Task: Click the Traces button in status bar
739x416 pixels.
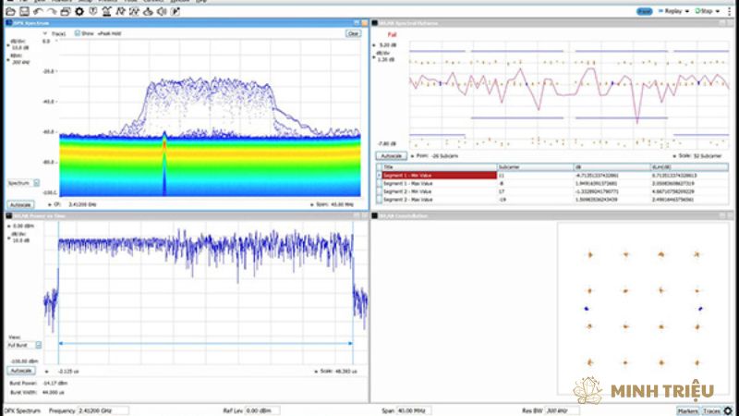Action: tap(711, 410)
